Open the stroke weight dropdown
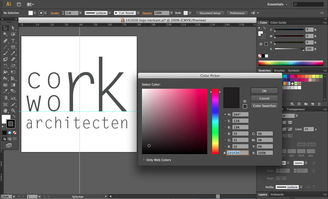This screenshot has height=199, width=328. [x=80, y=13]
